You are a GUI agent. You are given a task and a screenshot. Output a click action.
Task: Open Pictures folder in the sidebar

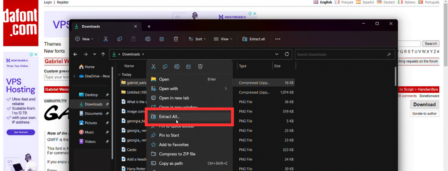click(x=90, y=123)
